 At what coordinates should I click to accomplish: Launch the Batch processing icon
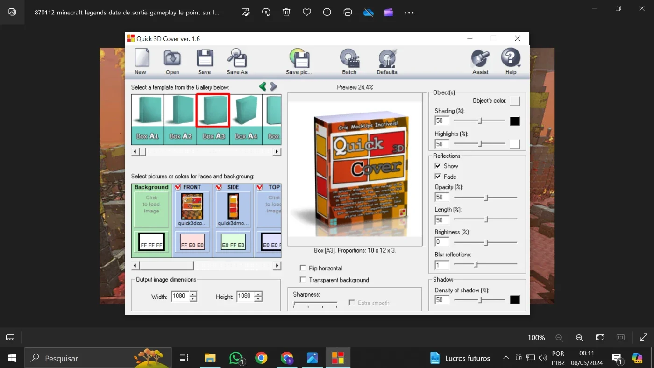349,62
